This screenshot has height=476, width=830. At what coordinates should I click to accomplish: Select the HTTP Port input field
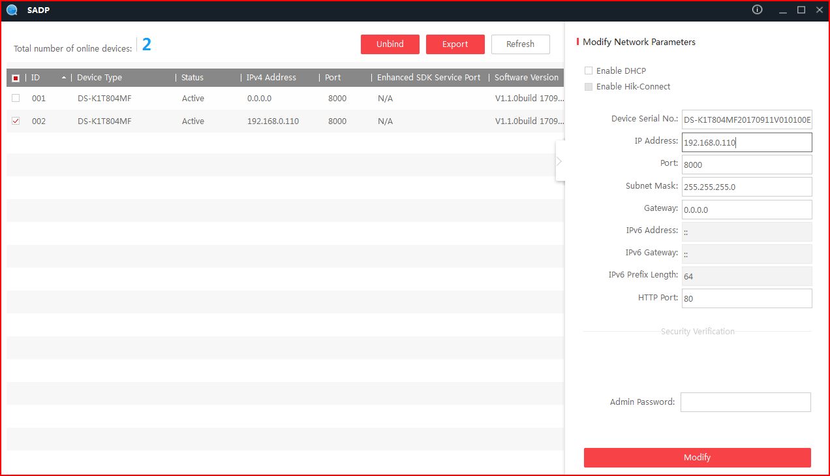pos(746,298)
